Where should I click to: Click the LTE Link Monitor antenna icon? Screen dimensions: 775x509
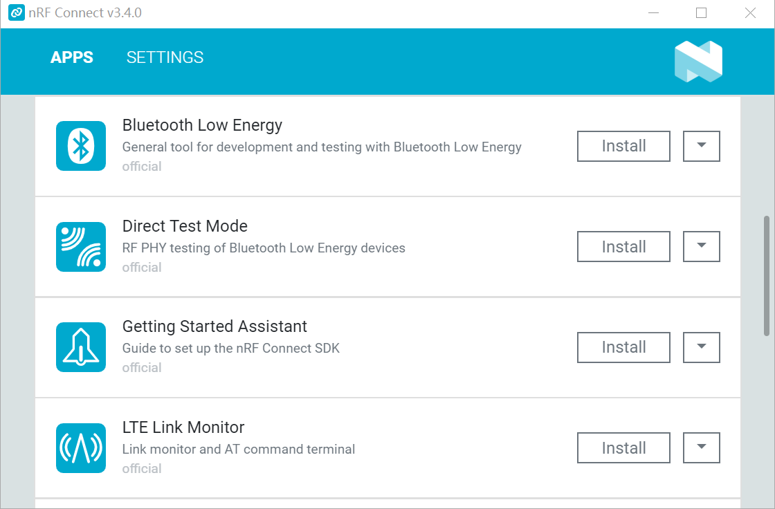pos(81,448)
